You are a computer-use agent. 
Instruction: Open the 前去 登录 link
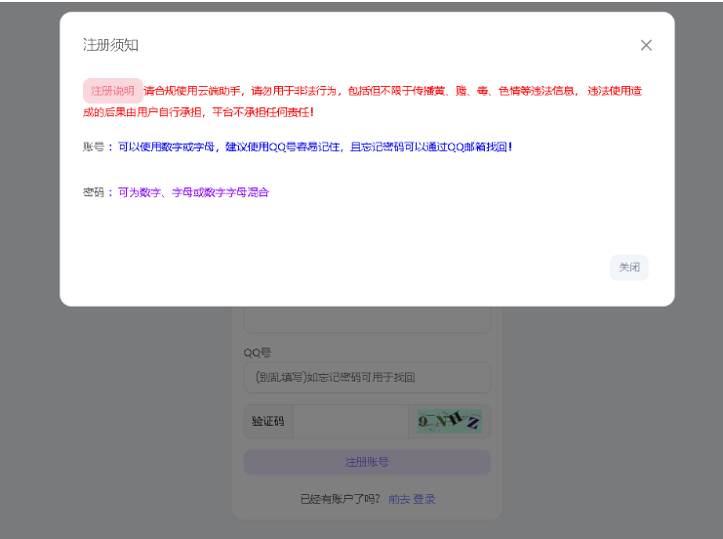click(412, 499)
